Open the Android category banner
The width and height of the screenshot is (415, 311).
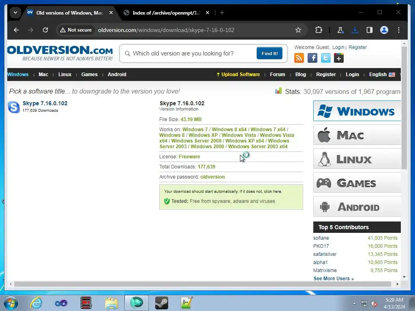[357, 207]
